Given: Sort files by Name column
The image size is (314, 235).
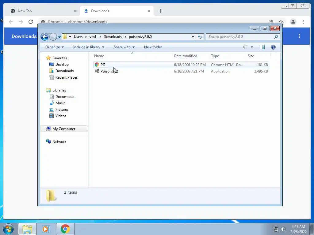Looking at the screenshot, I should point(132,56).
